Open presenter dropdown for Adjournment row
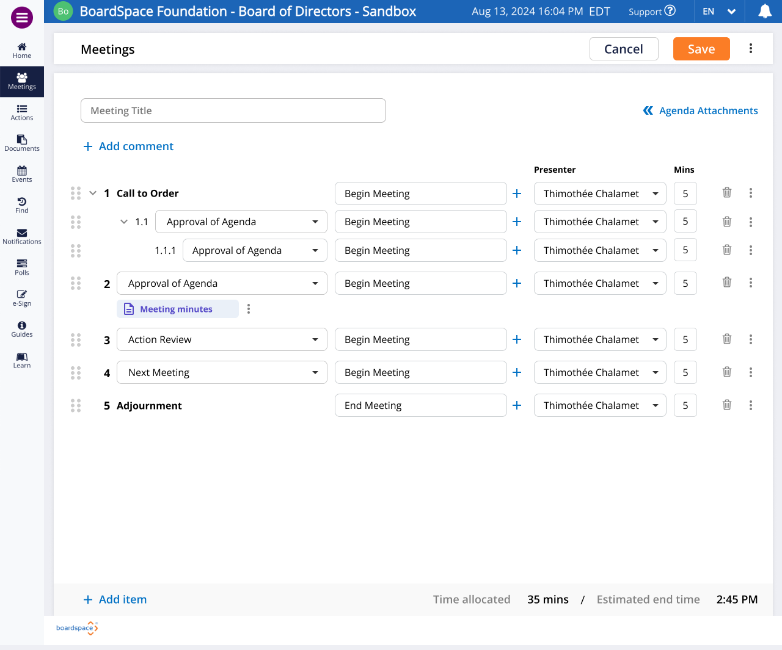 point(600,405)
